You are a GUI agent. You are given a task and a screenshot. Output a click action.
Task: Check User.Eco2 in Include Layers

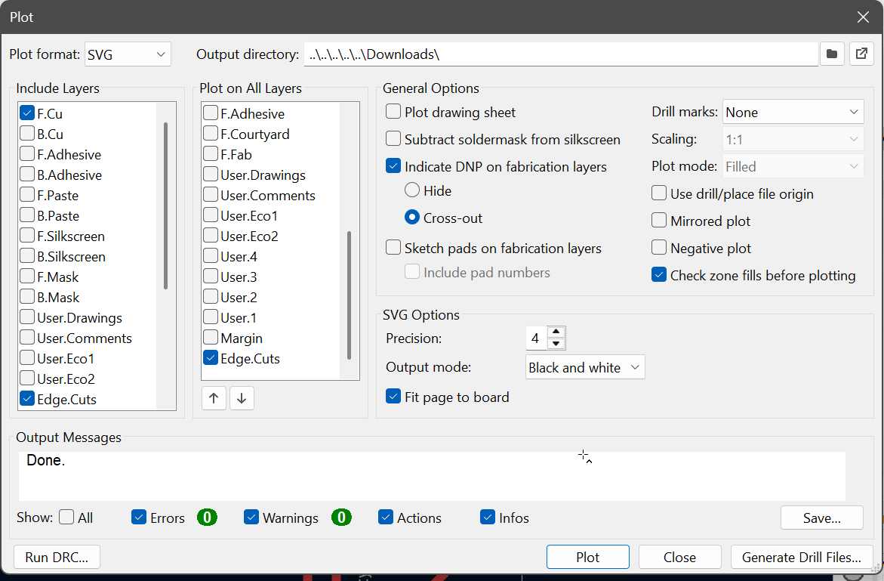(27, 379)
